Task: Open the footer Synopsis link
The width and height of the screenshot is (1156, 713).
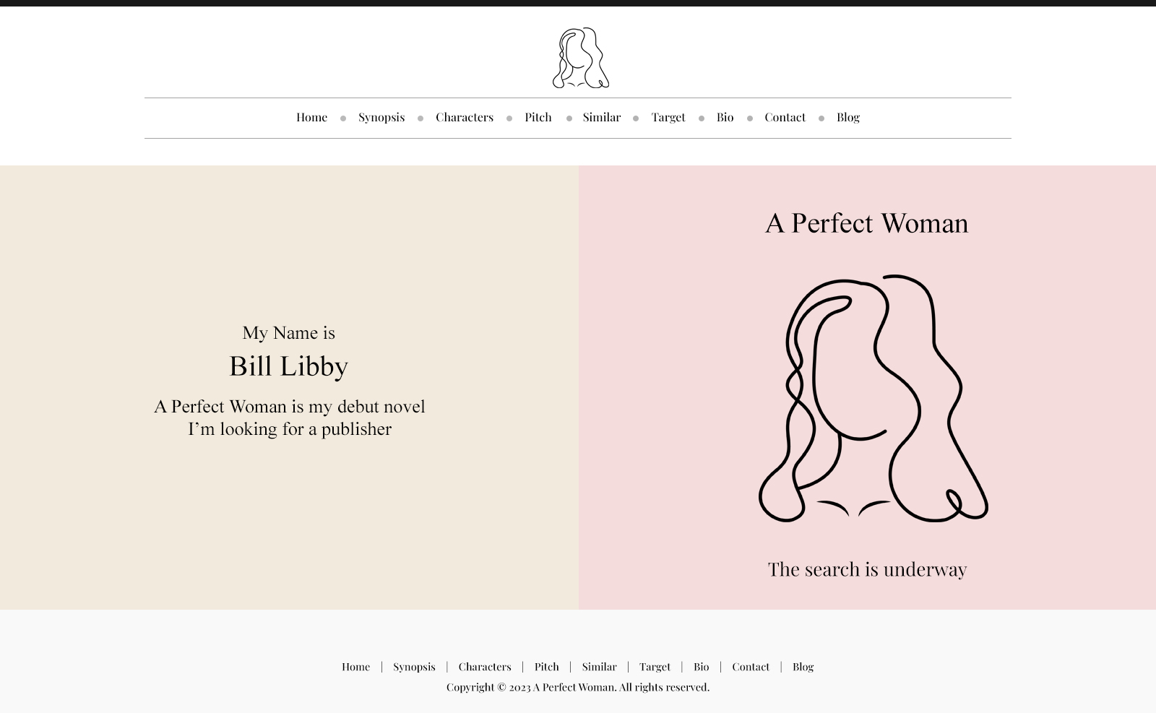Action: tap(414, 667)
